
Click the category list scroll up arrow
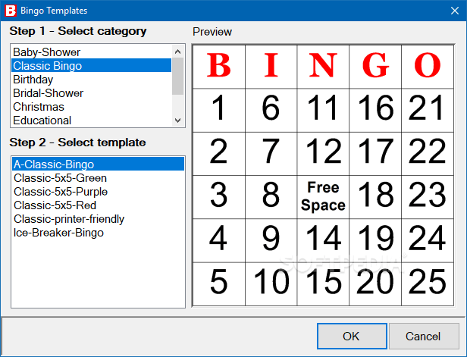[178, 52]
